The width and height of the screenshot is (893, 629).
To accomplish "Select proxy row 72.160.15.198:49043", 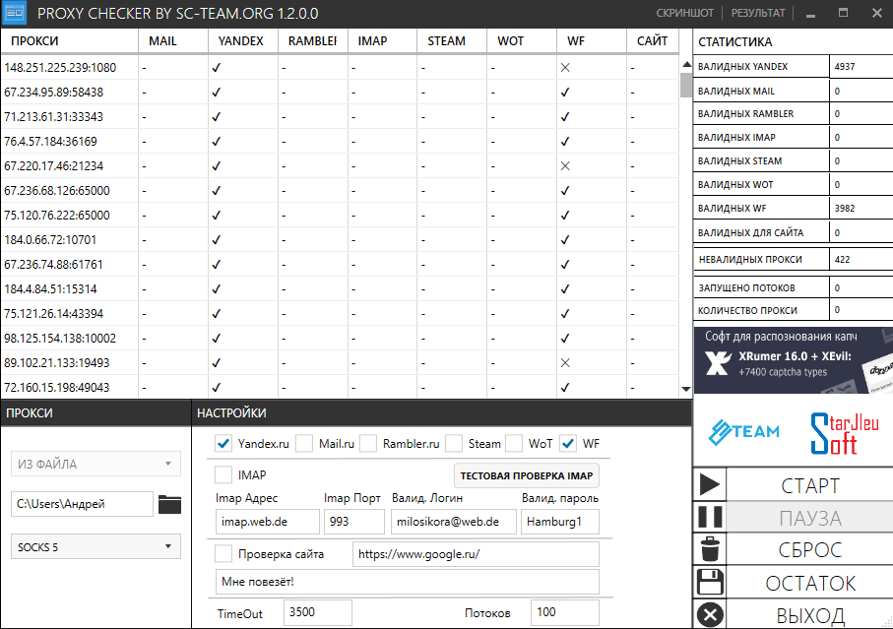I will [340, 387].
